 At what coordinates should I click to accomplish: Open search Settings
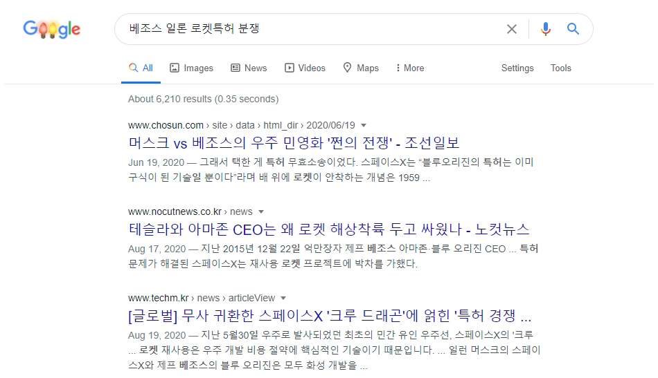point(517,68)
